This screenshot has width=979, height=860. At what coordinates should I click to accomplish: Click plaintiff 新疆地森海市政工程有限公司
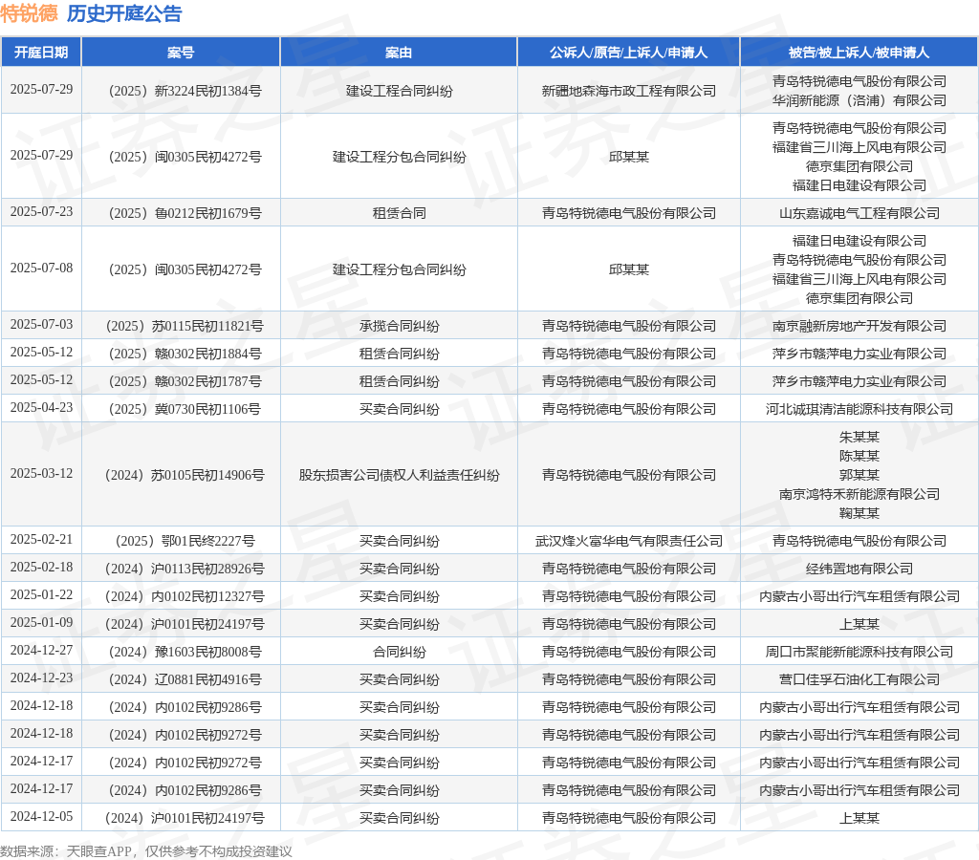tap(629, 91)
